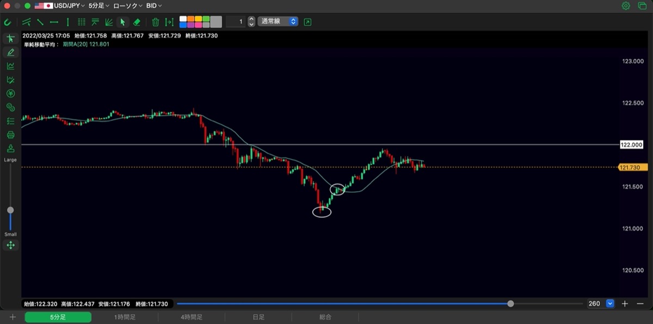Open the USD/JPY currency pair dropdown
The image size is (653, 324).
tap(60, 5)
